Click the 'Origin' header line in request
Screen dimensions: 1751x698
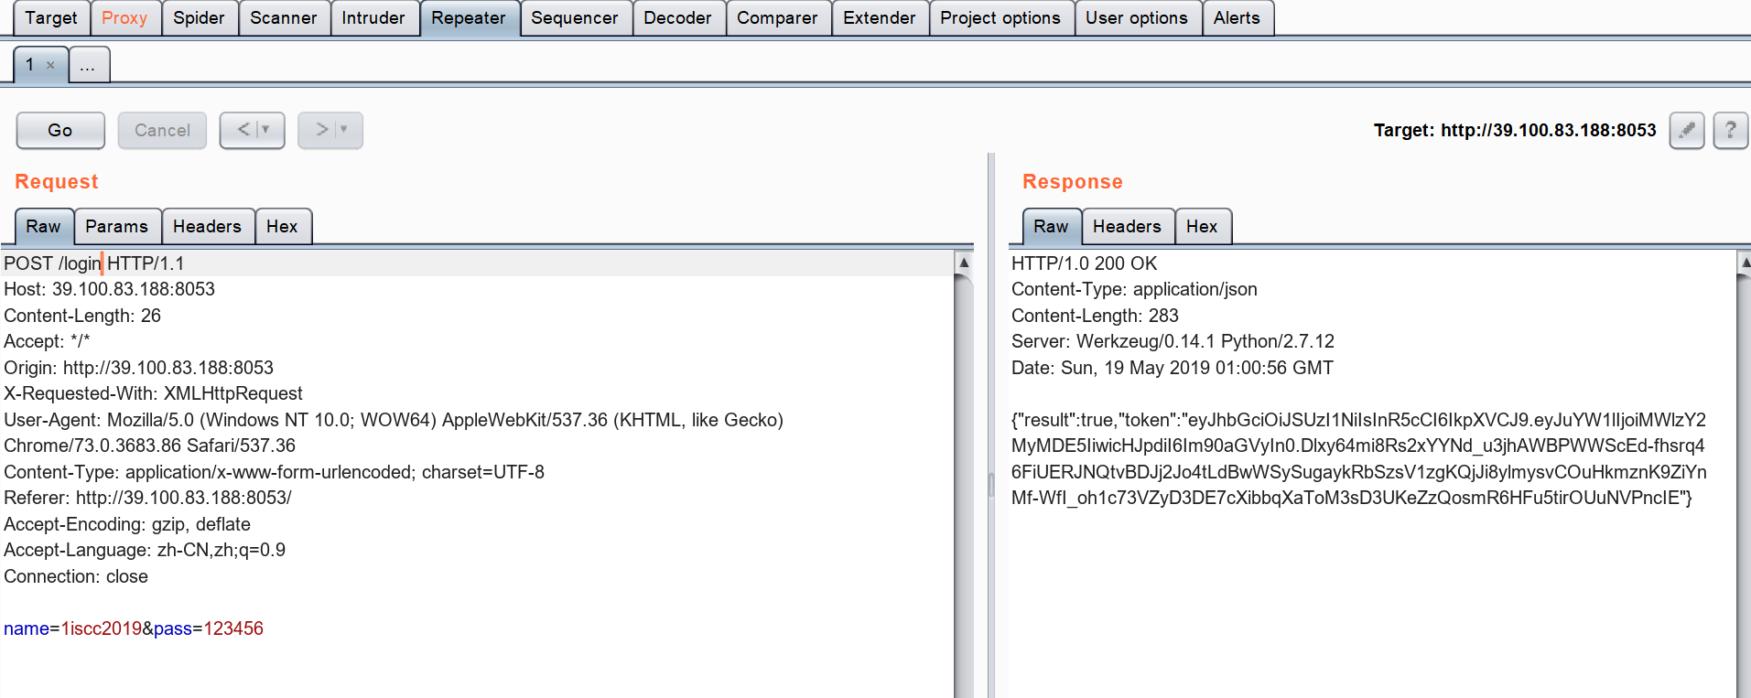(x=139, y=368)
